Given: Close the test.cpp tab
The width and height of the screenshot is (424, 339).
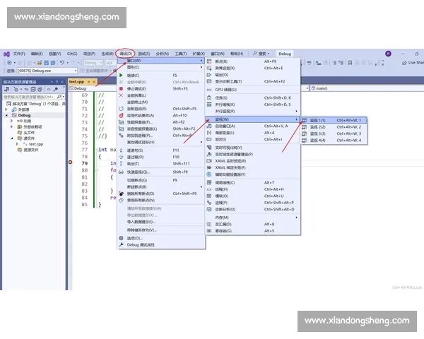Looking at the screenshot, I should [94, 82].
